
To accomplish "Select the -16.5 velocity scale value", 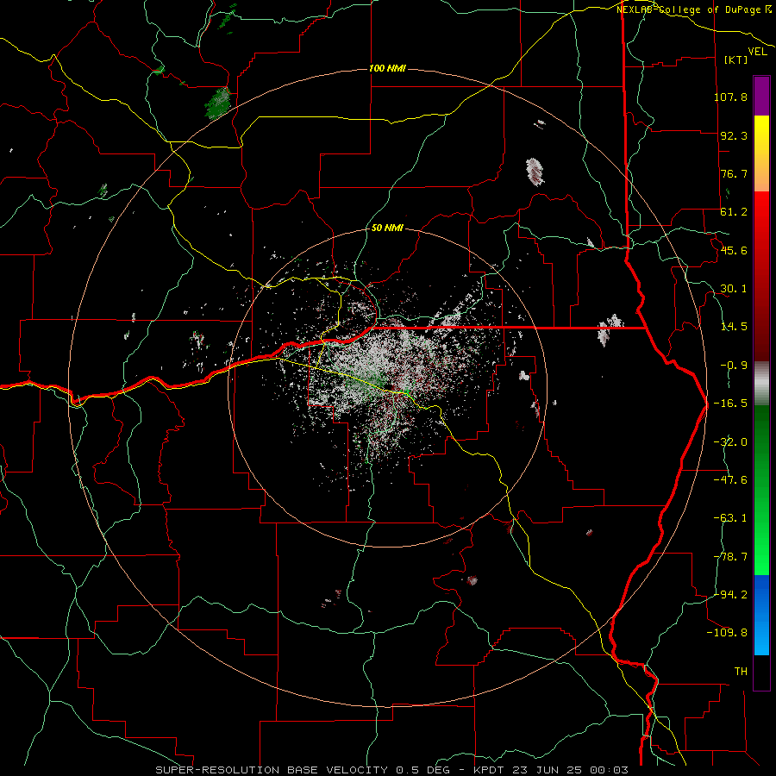I will [730, 404].
